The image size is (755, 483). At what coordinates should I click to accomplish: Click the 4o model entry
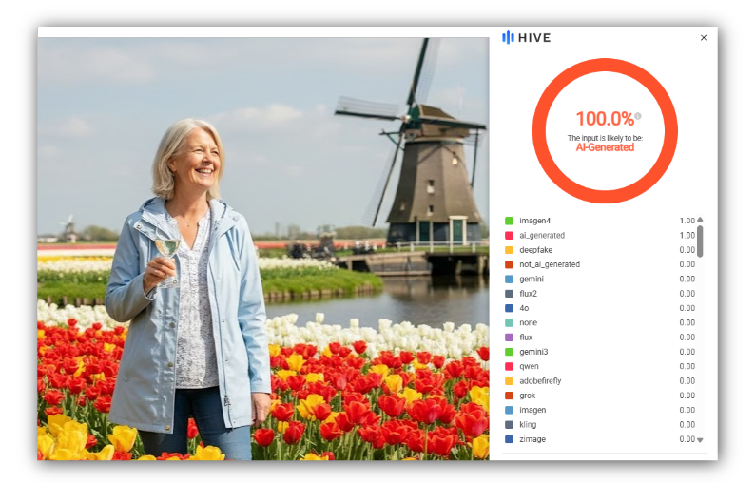(x=524, y=308)
